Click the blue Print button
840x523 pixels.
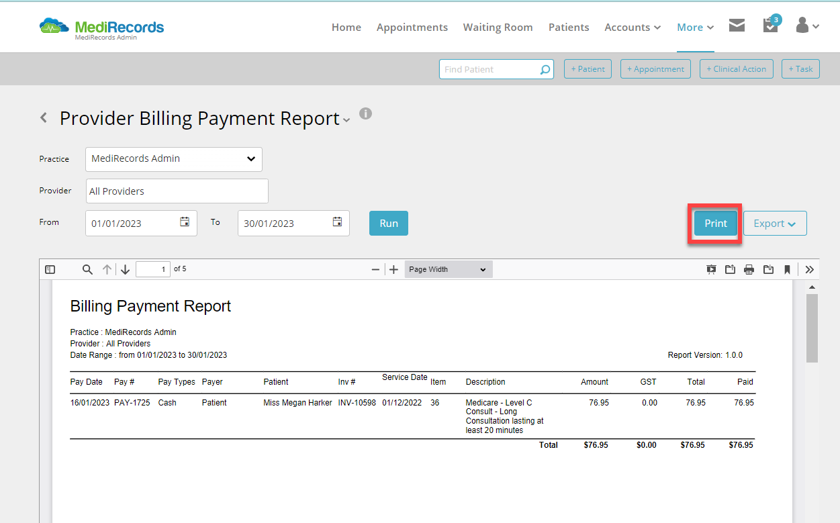716,224
